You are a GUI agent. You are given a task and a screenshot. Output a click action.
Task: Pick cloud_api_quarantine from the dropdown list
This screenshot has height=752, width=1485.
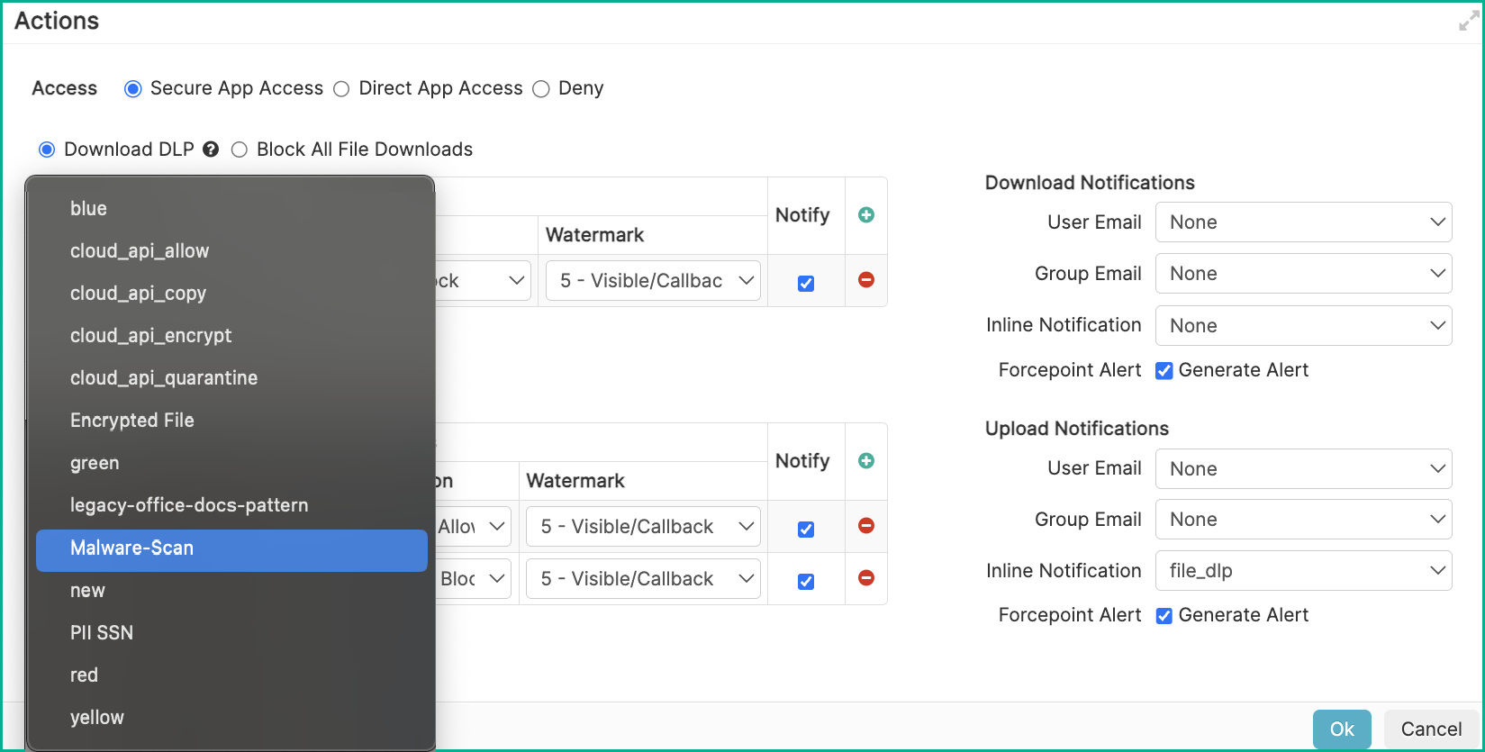click(164, 378)
